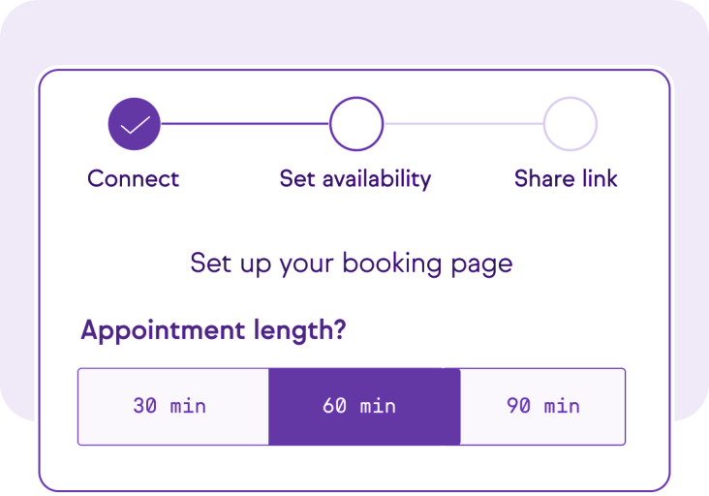Image resolution: width=709 pixels, height=496 pixels.
Task: Click the word link in Share link
Action: pyautogui.click(x=600, y=178)
